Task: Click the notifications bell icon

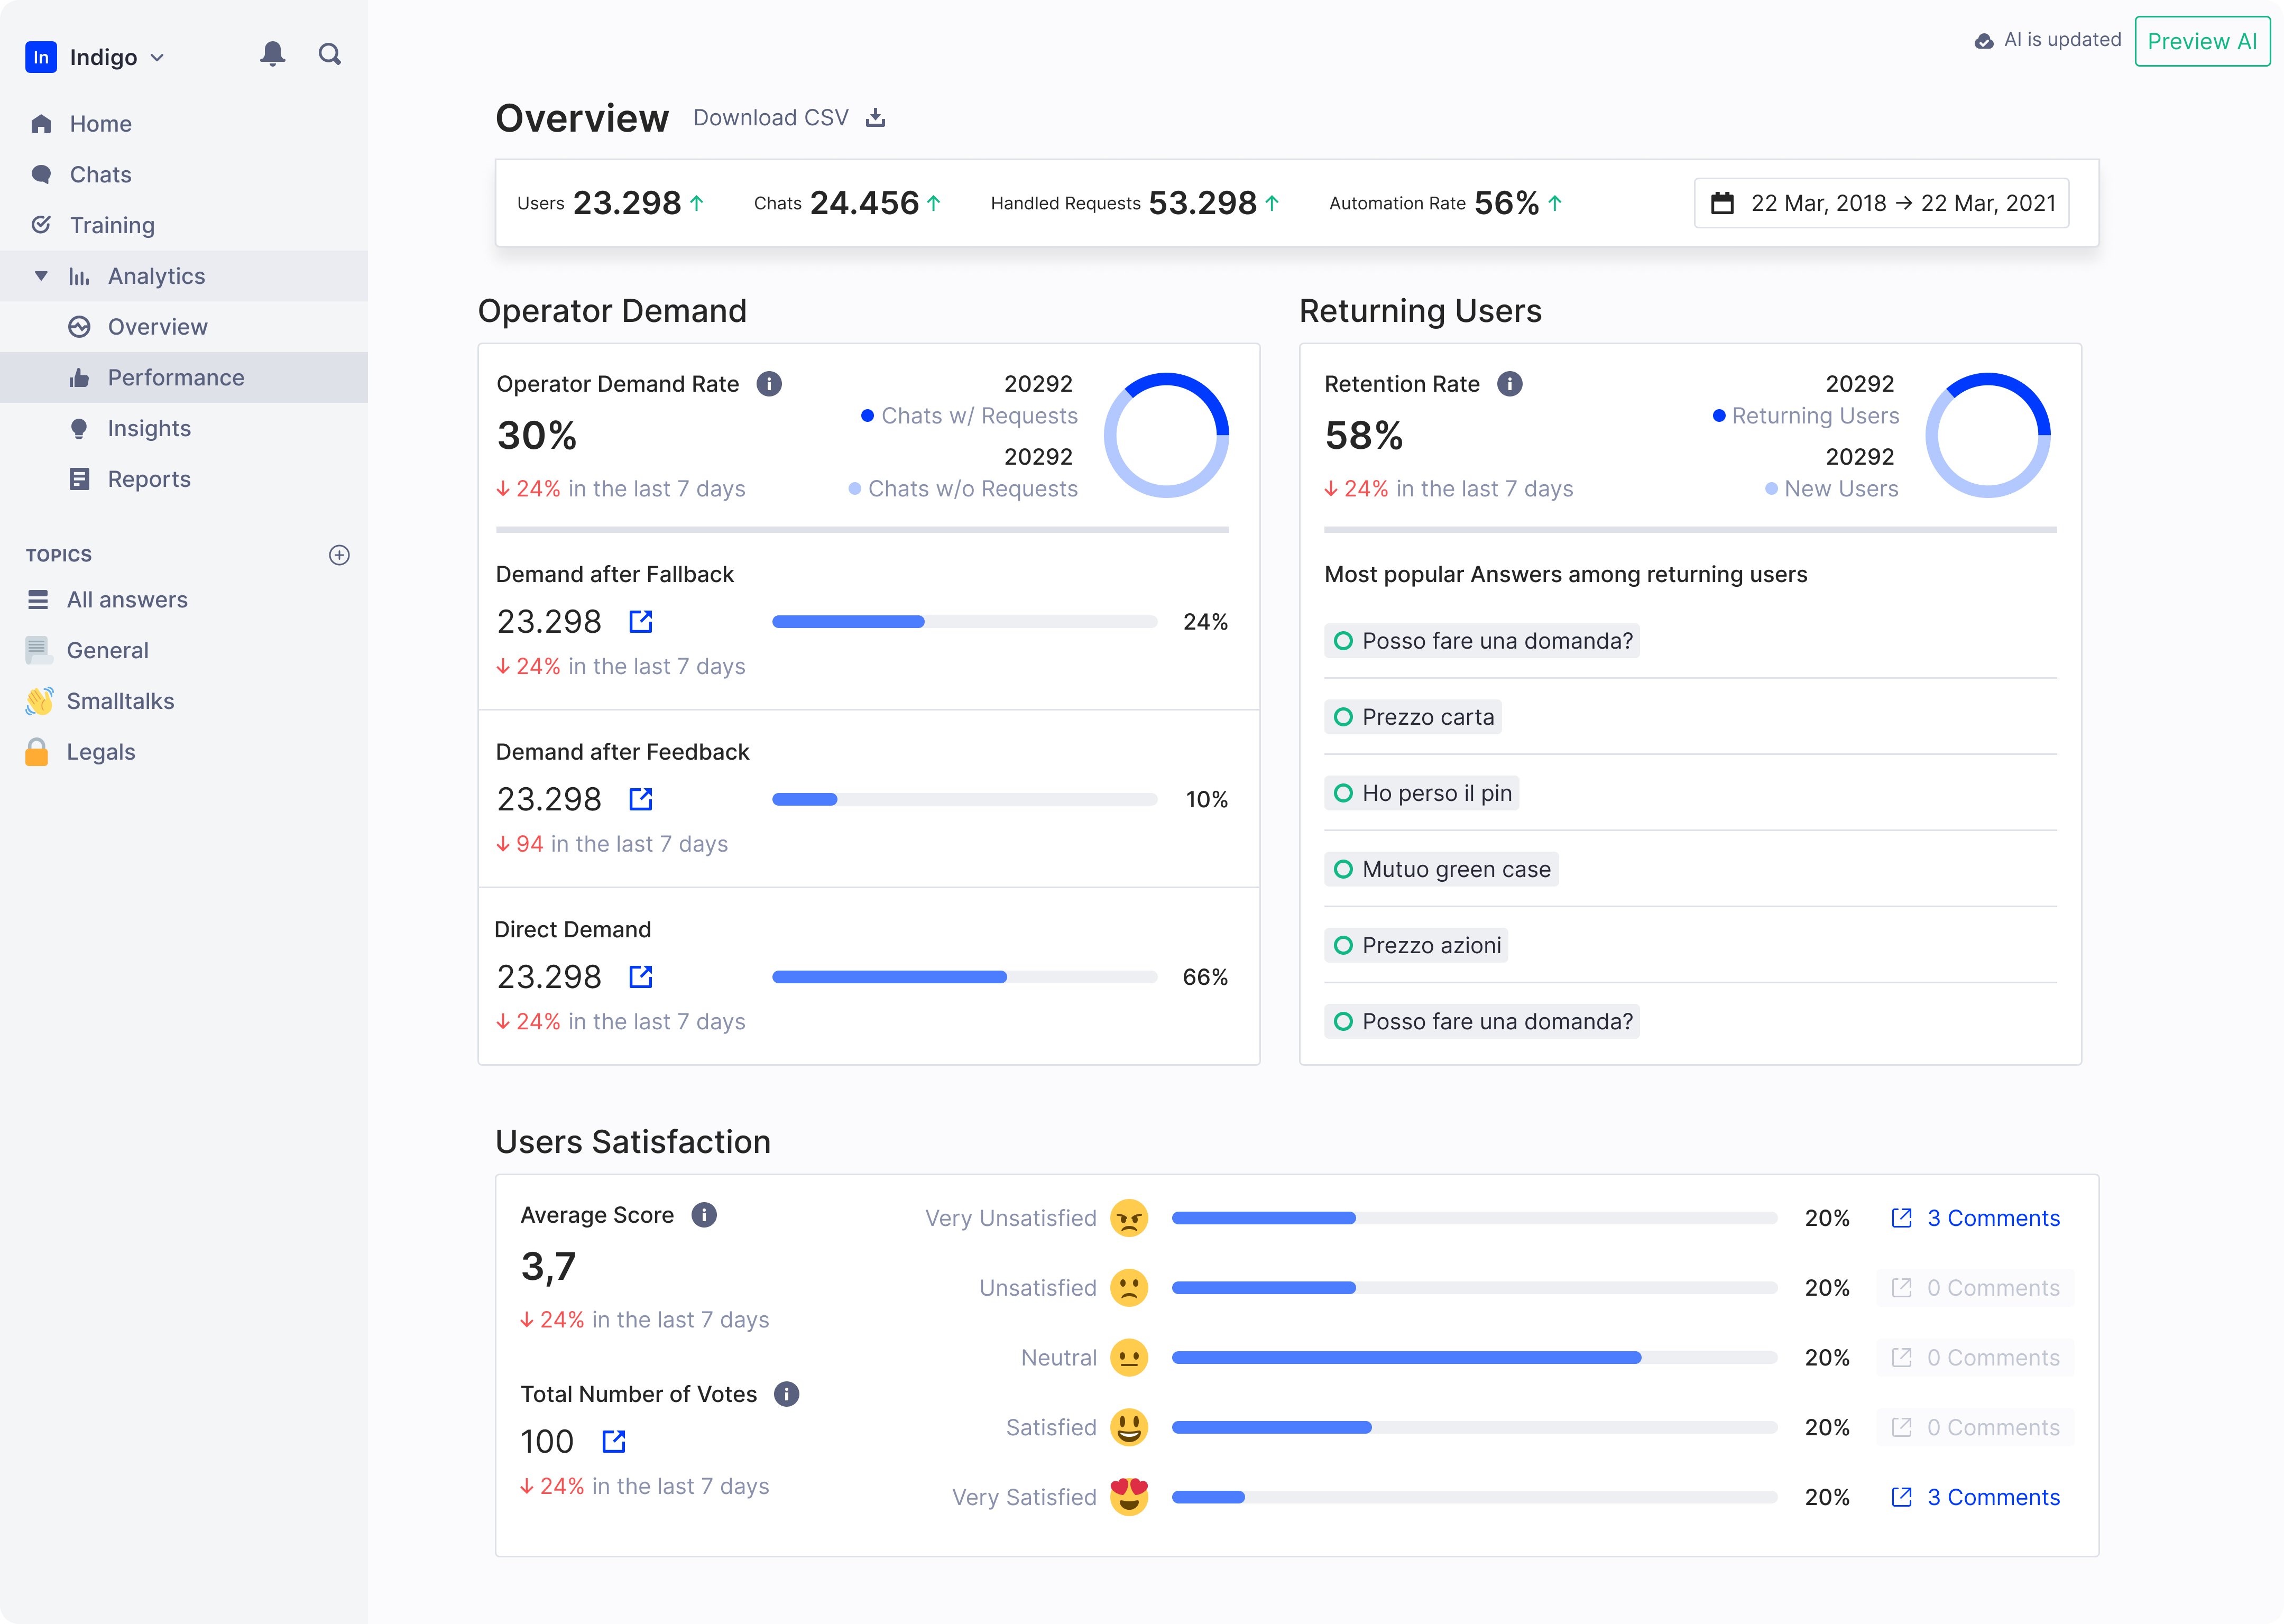Action: [x=272, y=54]
